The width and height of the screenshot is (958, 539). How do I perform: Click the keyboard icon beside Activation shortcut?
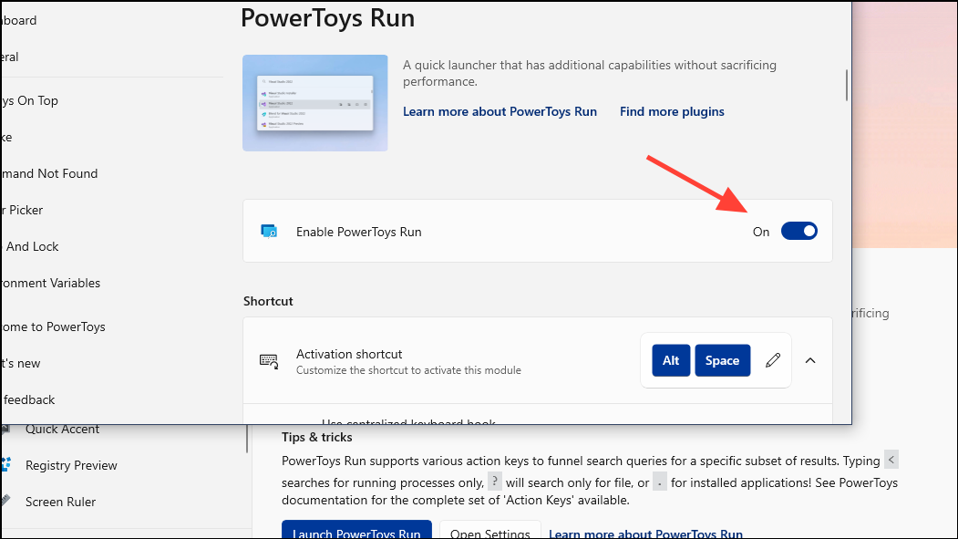(269, 361)
